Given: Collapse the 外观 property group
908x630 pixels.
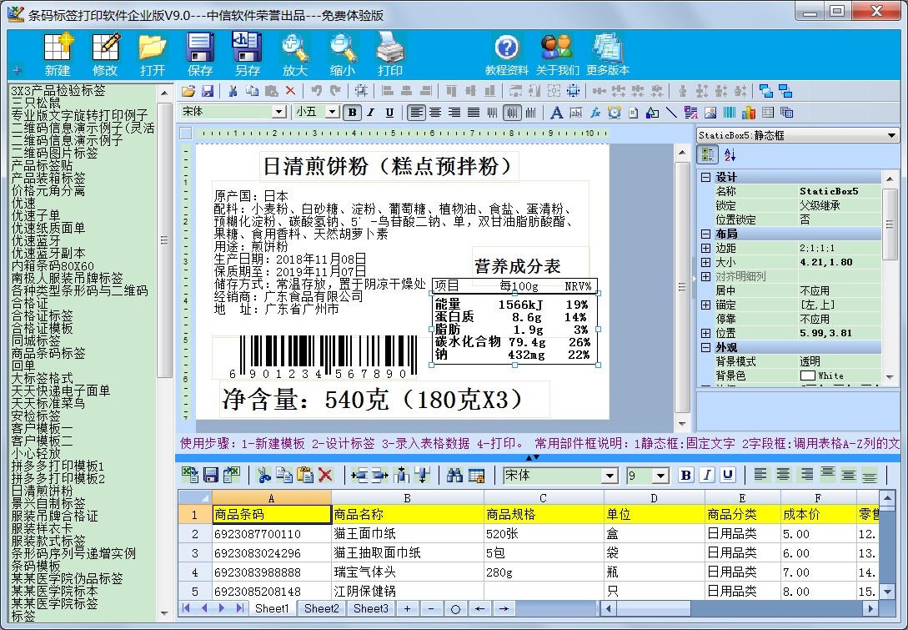Looking at the screenshot, I should coord(706,348).
